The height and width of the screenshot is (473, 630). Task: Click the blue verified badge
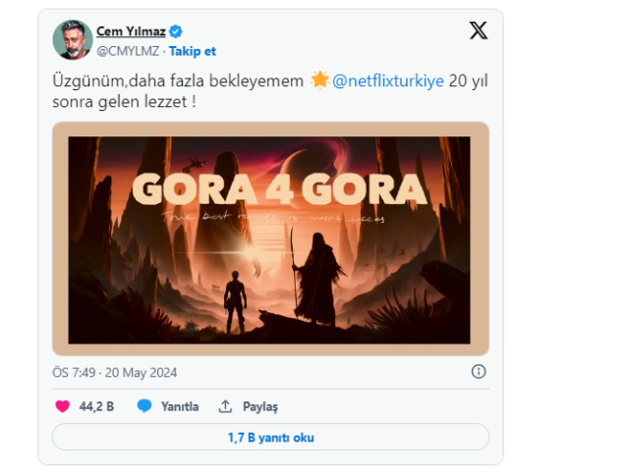click(x=176, y=31)
